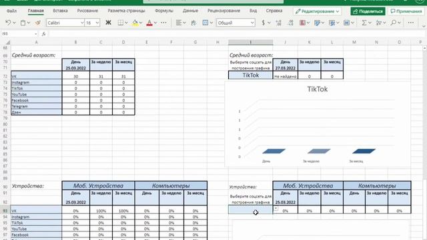Apply the yellow fill color bucket
Image resolution: width=427 pixels, height=240 pixels.
tap(135, 23)
